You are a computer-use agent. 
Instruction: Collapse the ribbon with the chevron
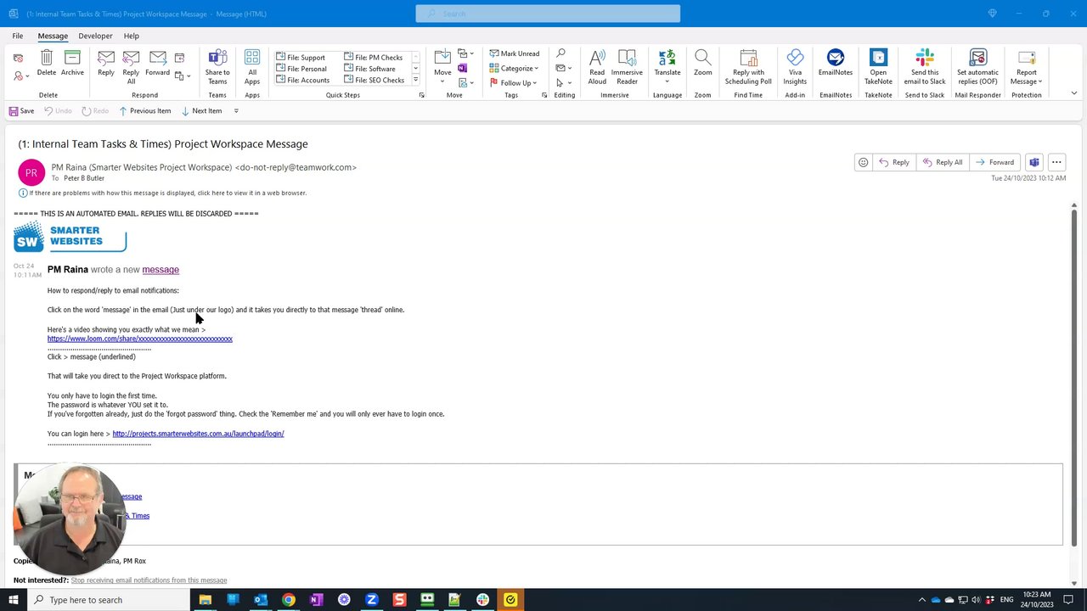coord(1074,93)
